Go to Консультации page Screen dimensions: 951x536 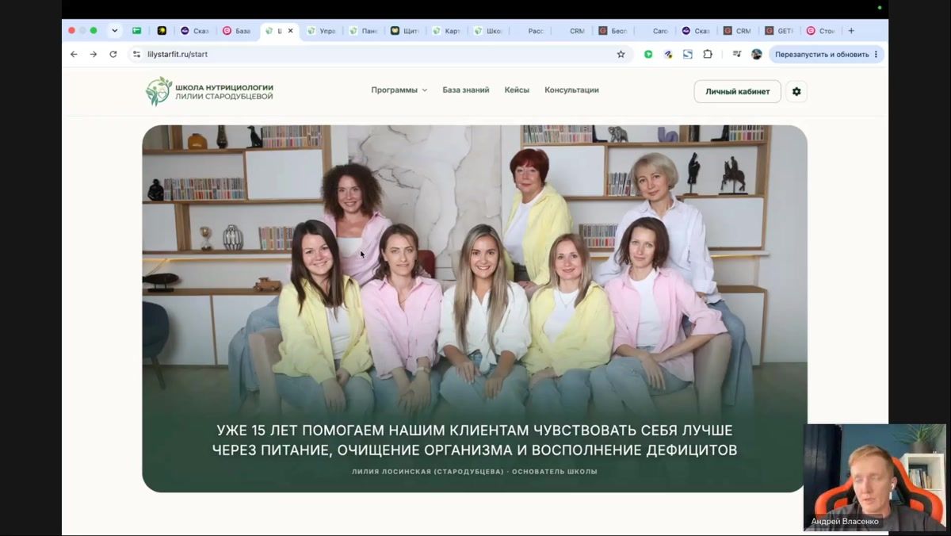(x=571, y=90)
